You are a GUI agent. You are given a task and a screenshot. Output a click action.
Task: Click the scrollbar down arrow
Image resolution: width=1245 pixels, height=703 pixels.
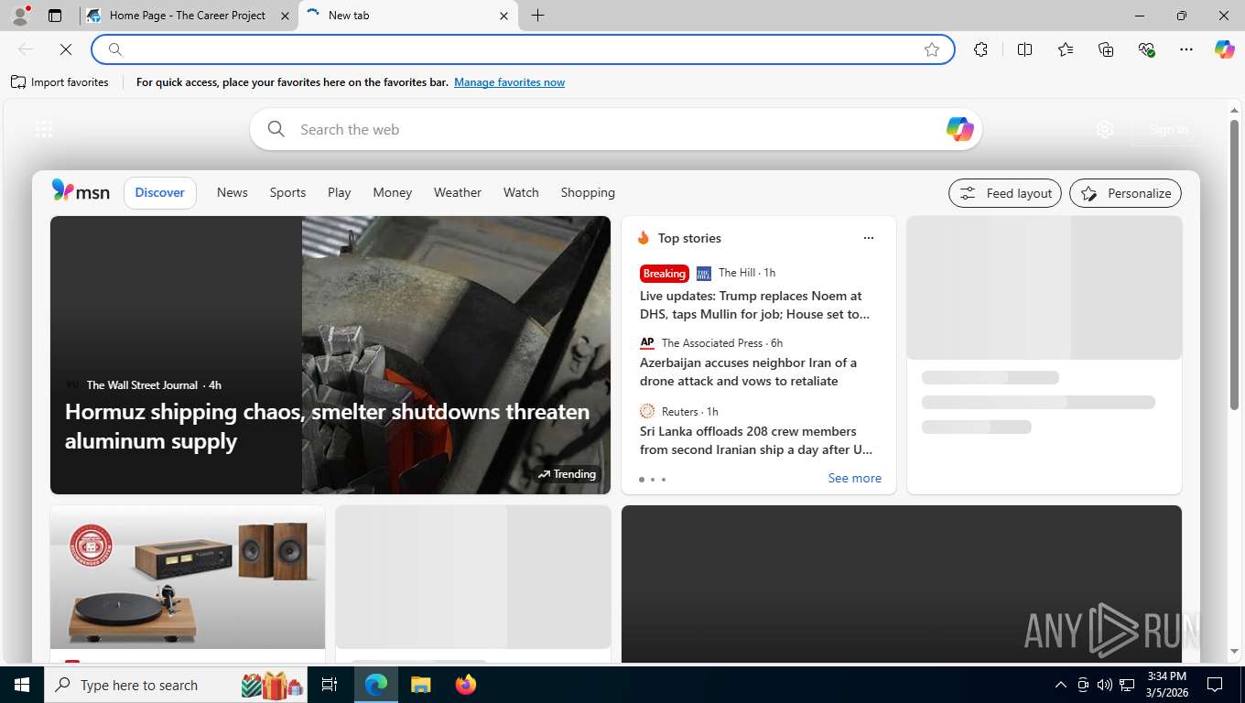[1234, 651]
